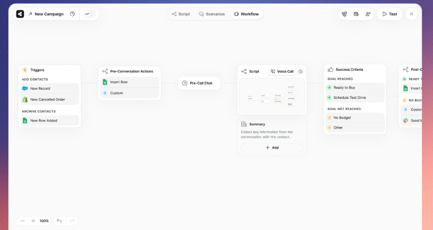
Task: Select the New Cancelled Order trigger
Action: pyautogui.click(x=50, y=99)
